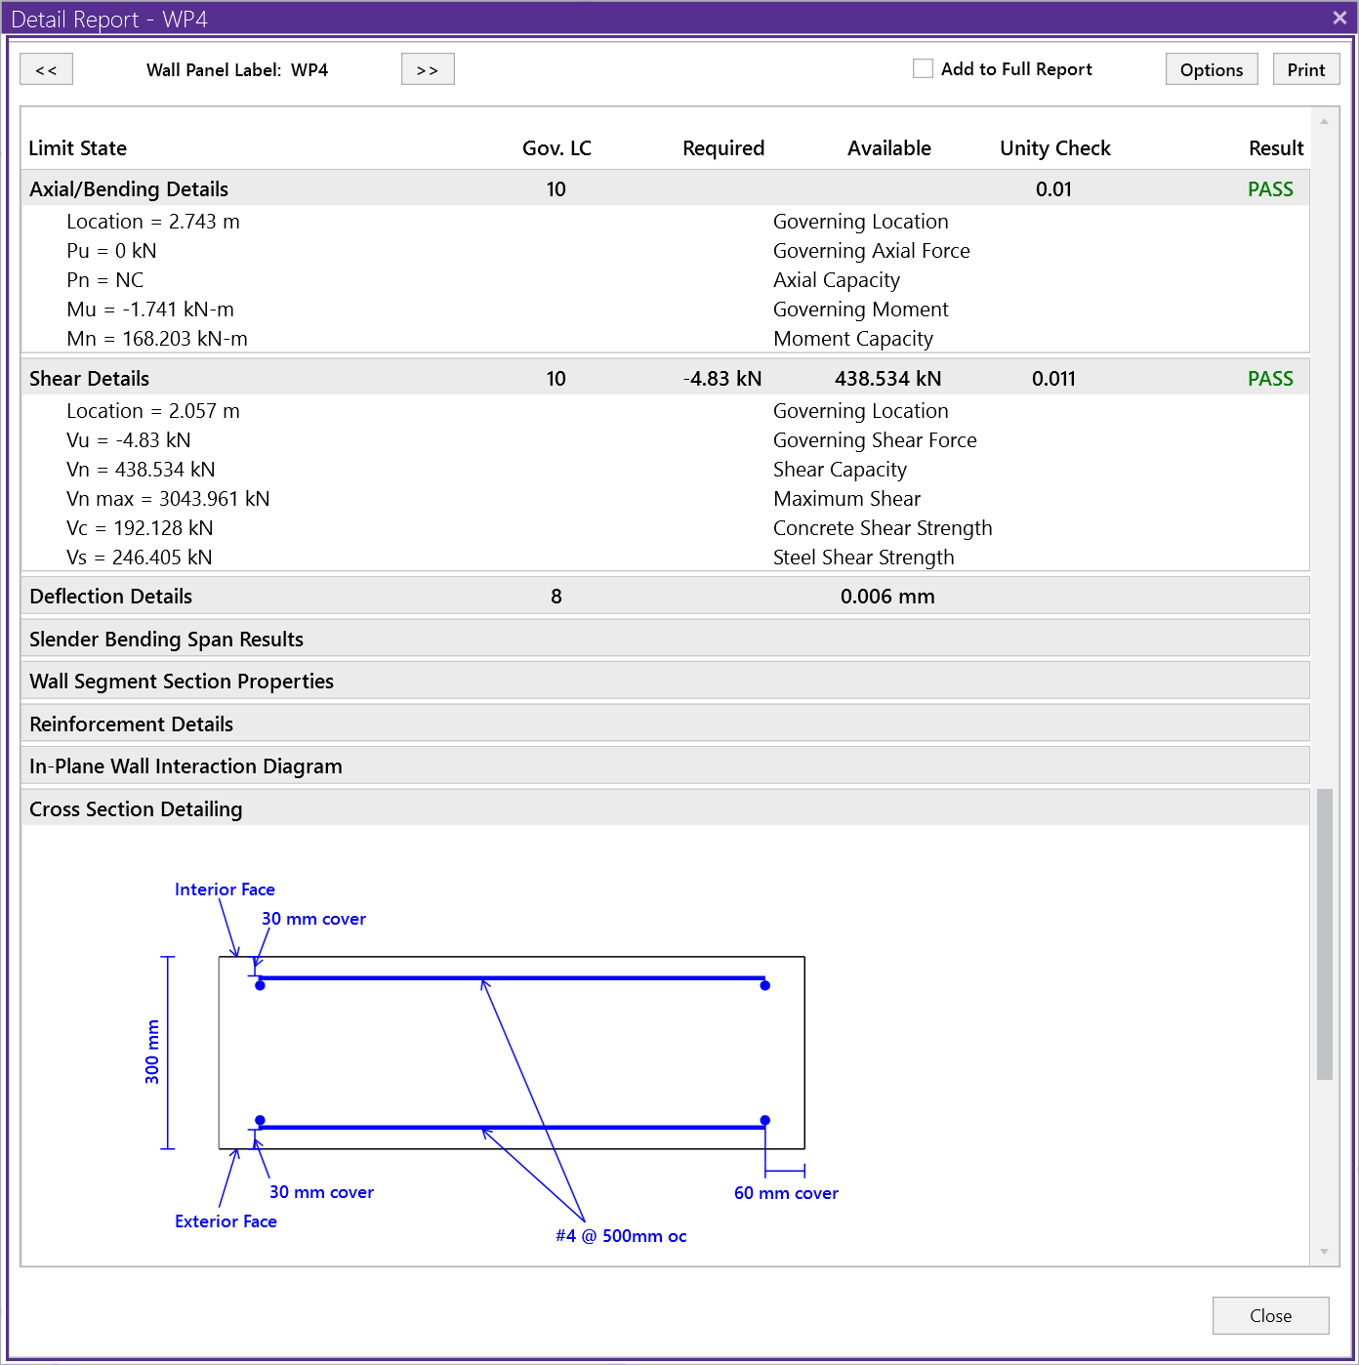Collapse the Axial/Bending Details section
Viewport: 1359px width, 1365px height.
click(128, 188)
